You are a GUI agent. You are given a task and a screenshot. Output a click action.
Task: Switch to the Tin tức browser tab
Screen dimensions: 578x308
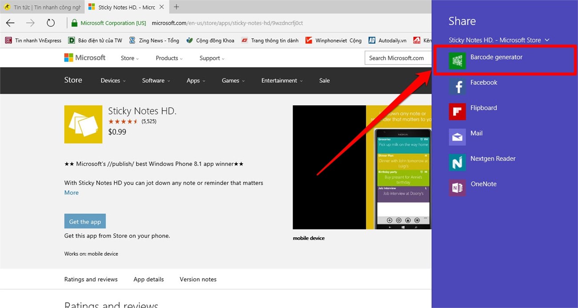42,7
